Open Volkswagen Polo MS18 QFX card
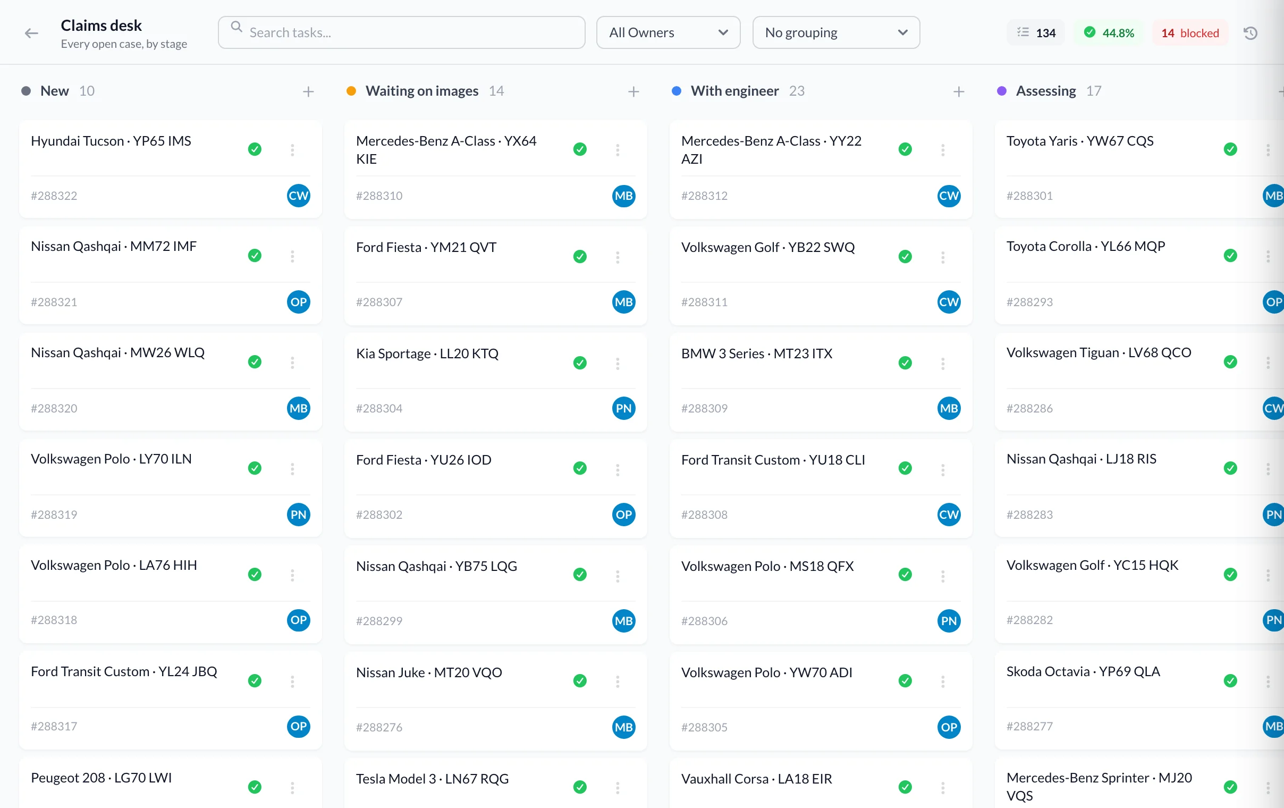The height and width of the screenshot is (808, 1284). 821,595
